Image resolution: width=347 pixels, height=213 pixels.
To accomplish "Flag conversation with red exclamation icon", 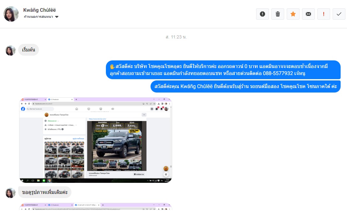I will (x=323, y=14).
